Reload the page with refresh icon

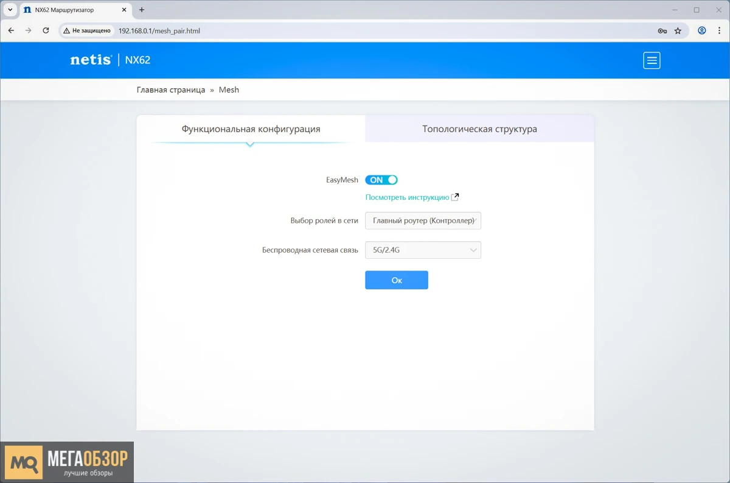click(x=46, y=30)
